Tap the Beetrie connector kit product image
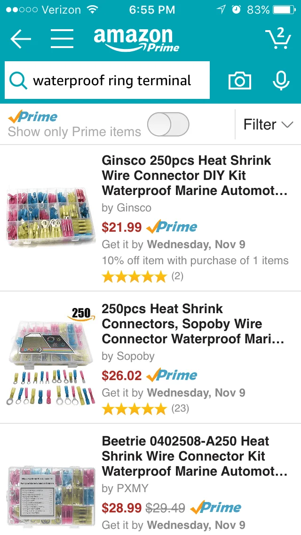This screenshot has width=301, height=535. 50,494
